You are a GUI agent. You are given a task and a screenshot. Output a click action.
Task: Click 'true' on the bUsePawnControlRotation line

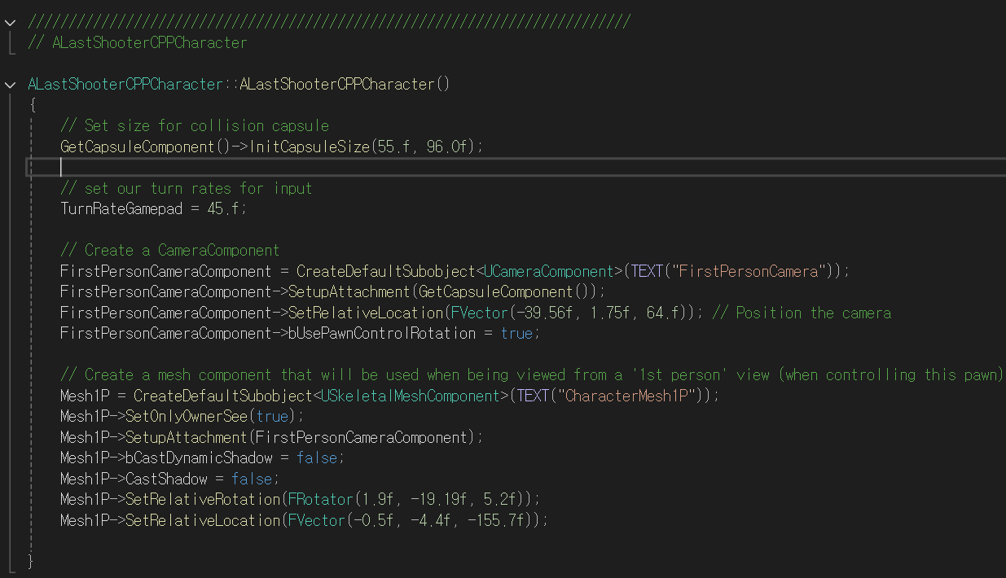click(516, 333)
